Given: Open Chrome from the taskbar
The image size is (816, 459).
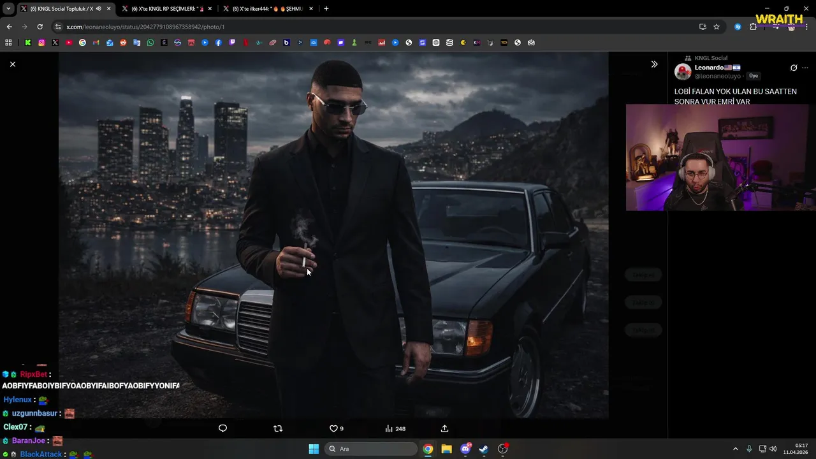Looking at the screenshot, I should 428,449.
